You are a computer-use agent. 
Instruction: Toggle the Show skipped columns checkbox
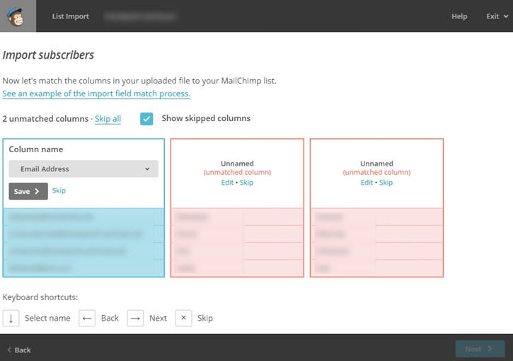(146, 119)
